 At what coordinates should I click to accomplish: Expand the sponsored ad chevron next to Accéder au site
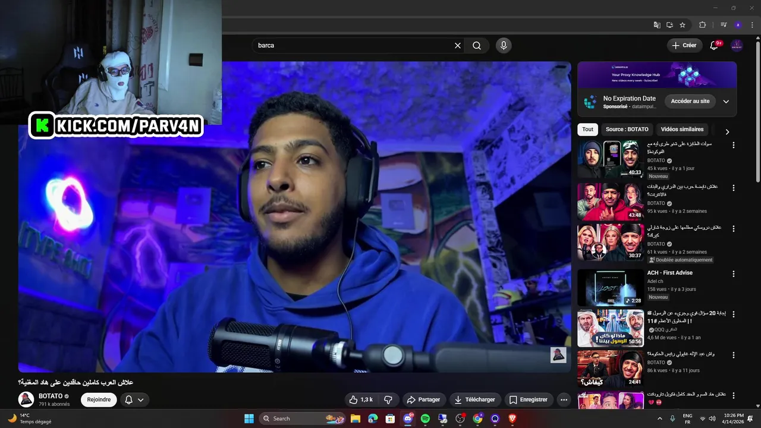click(726, 102)
